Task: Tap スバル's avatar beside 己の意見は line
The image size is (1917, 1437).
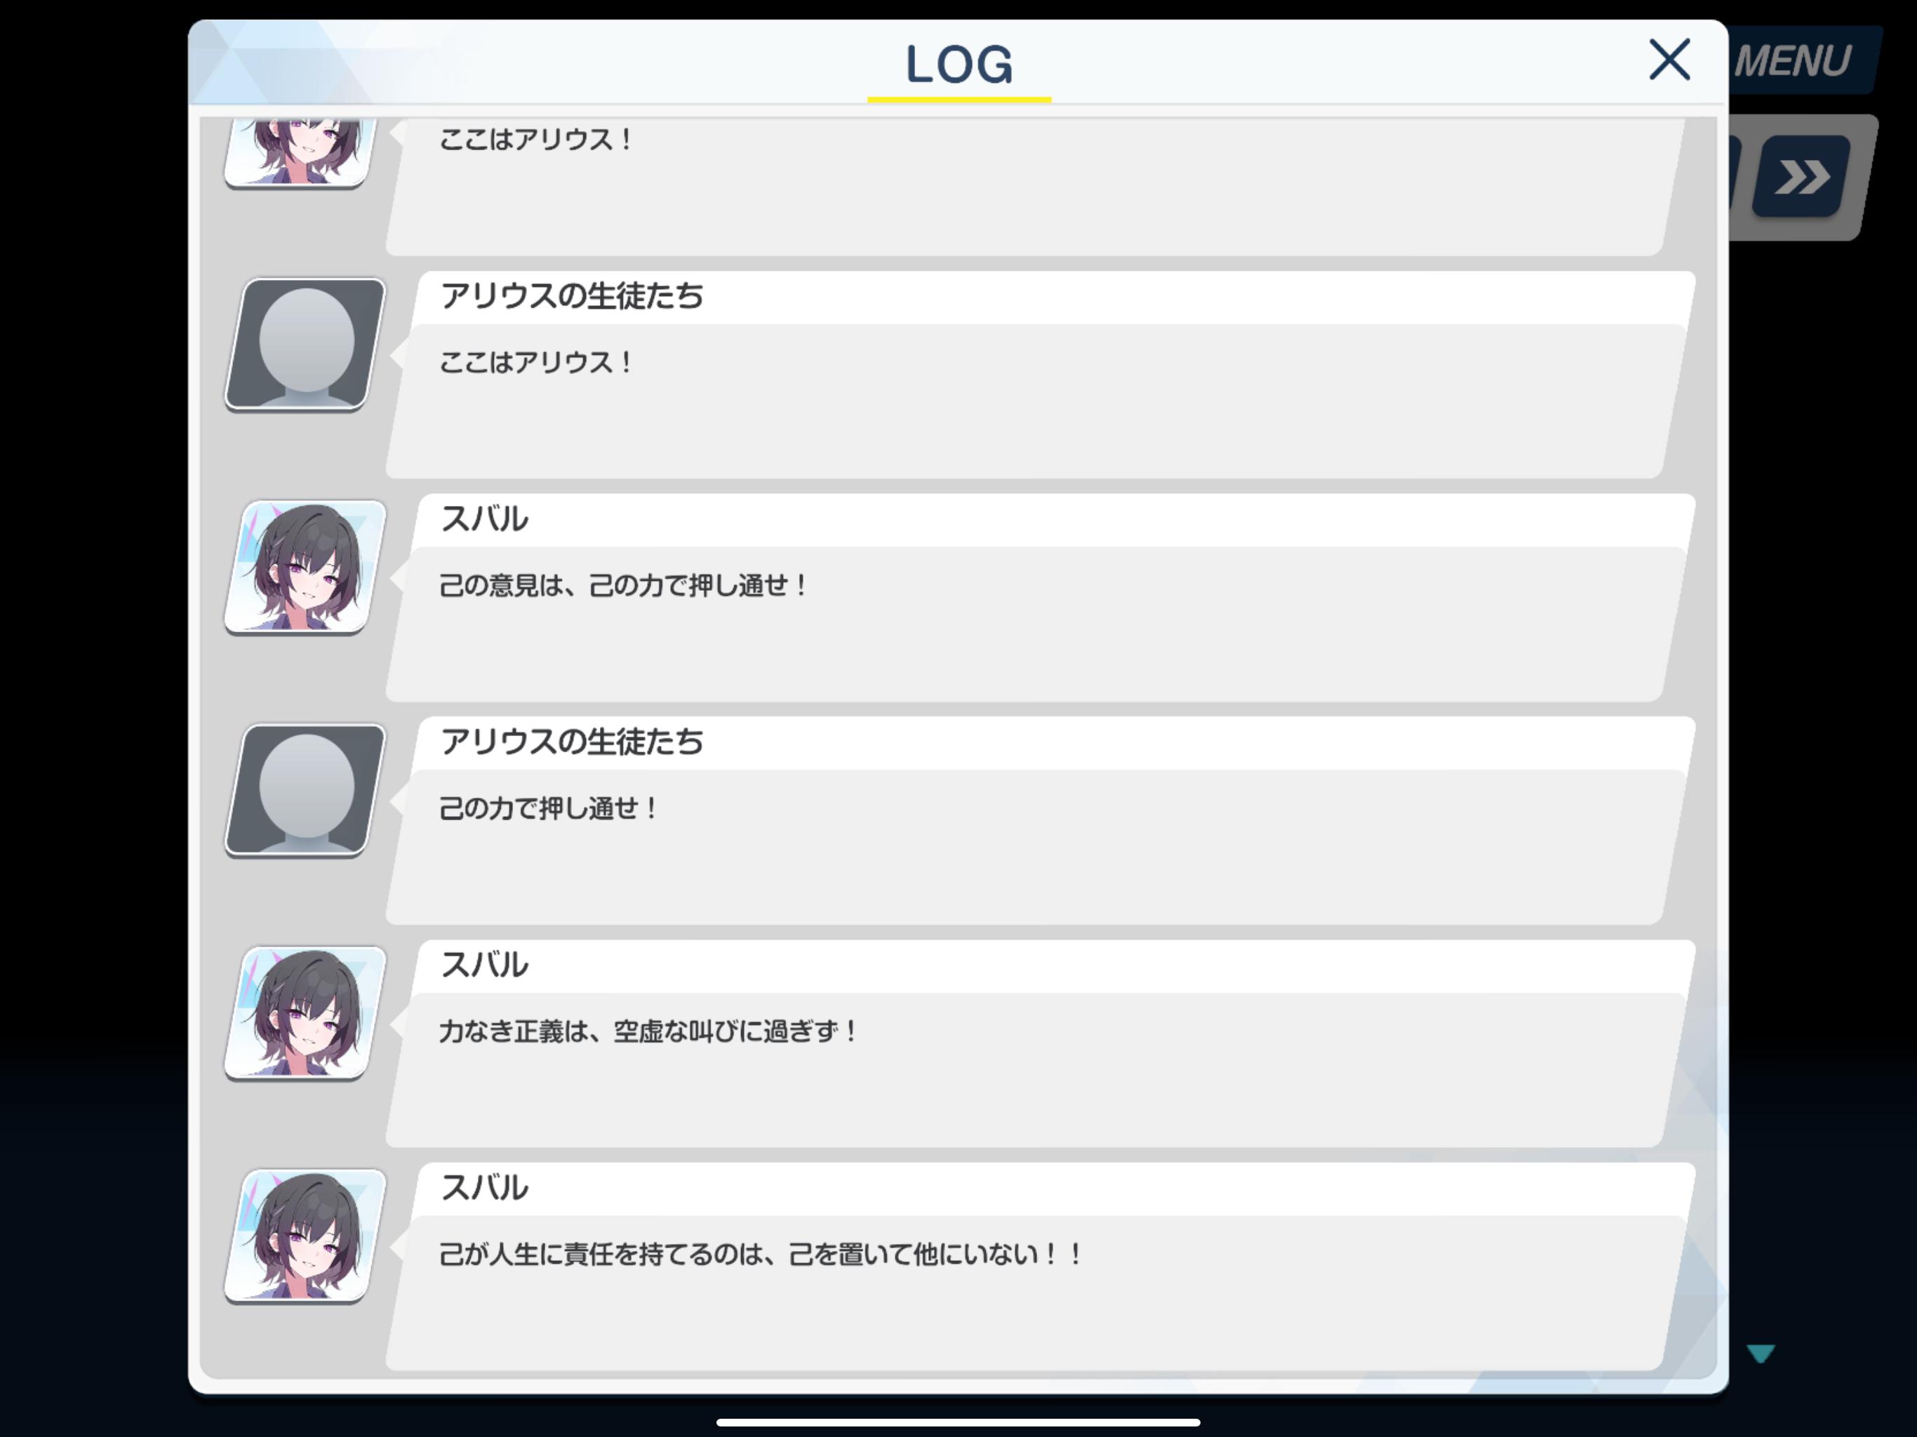Action: pyautogui.click(x=305, y=568)
